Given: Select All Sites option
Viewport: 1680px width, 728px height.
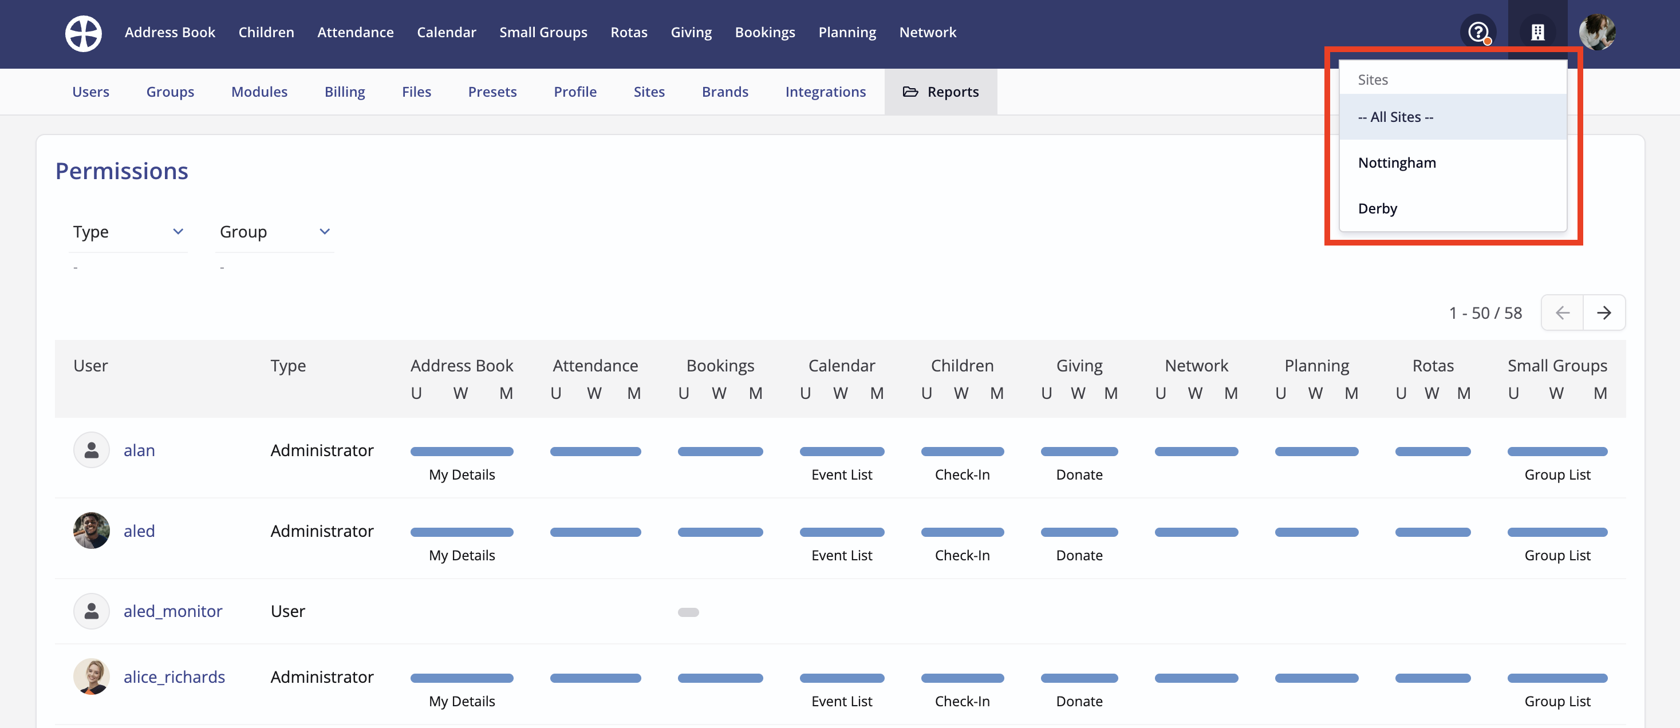Looking at the screenshot, I should 1452,117.
